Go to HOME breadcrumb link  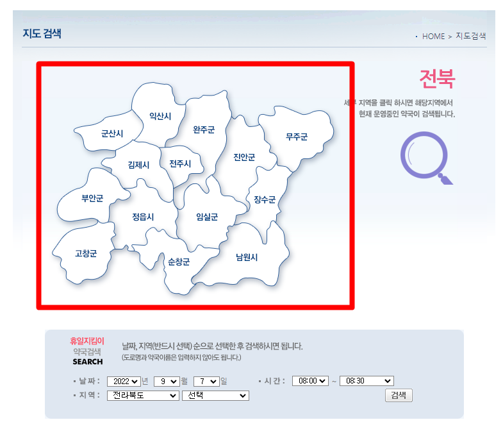433,37
